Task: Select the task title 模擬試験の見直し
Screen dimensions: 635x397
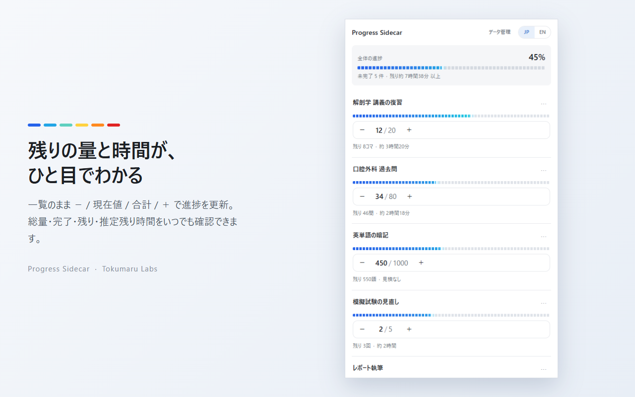Action: (x=376, y=302)
